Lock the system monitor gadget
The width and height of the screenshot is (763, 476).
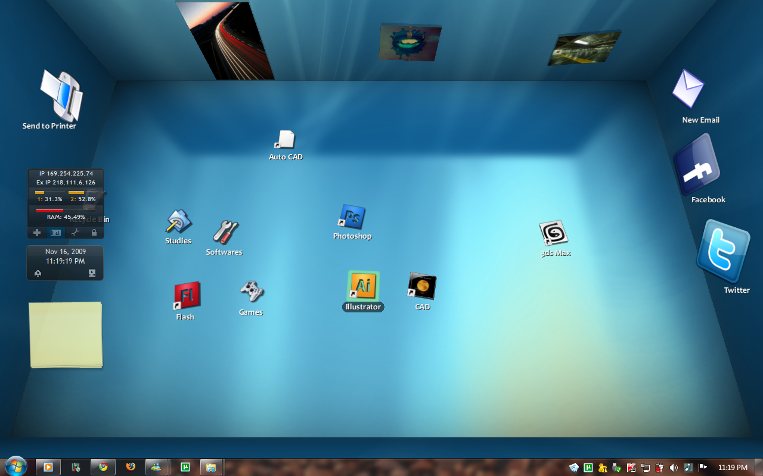coord(94,232)
